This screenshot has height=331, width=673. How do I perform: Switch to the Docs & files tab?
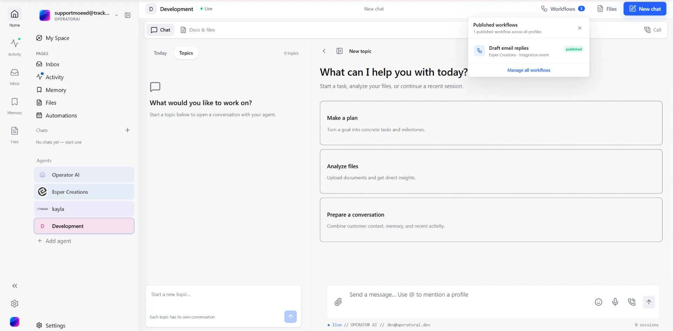pyautogui.click(x=198, y=30)
